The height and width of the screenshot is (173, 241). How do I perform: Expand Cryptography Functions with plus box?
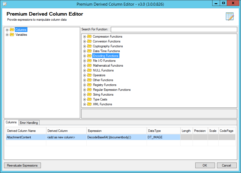tap(84, 46)
